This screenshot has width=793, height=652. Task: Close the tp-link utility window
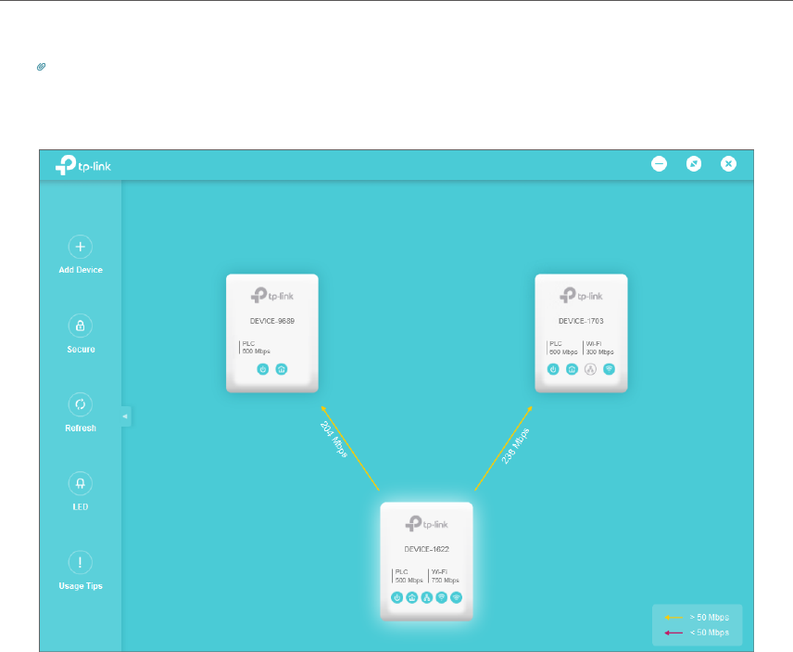click(x=728, y=163)
